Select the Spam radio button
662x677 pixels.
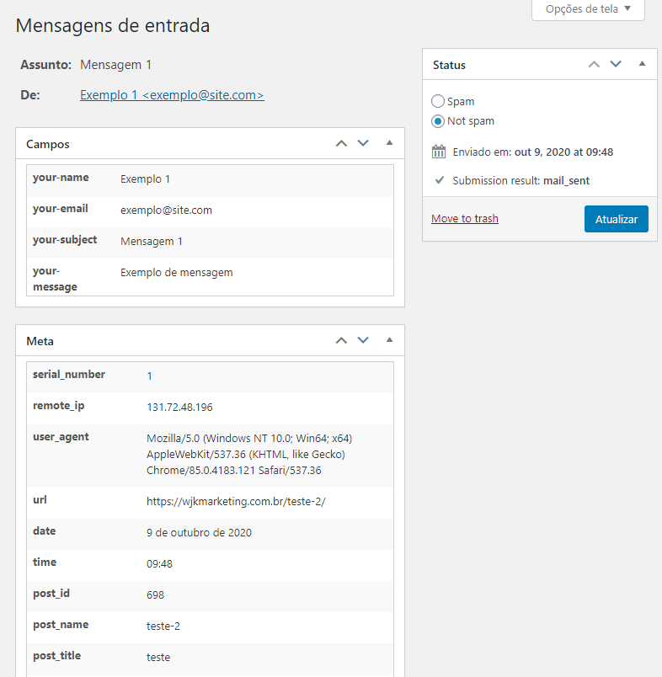click(438, 101)
